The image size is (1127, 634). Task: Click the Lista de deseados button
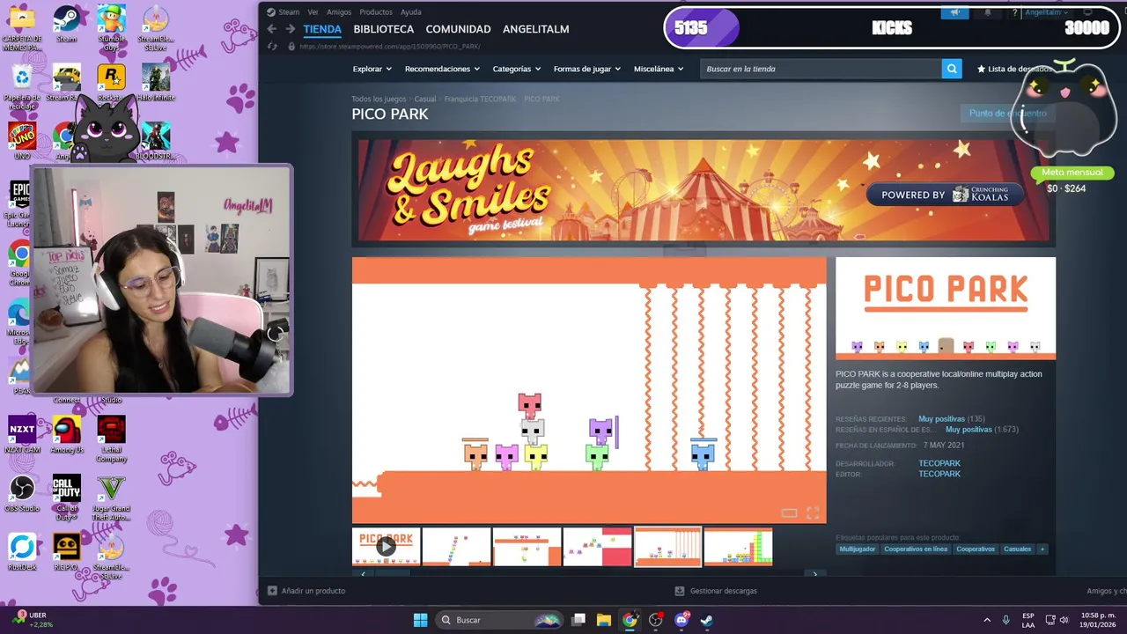click(1015, 69)
